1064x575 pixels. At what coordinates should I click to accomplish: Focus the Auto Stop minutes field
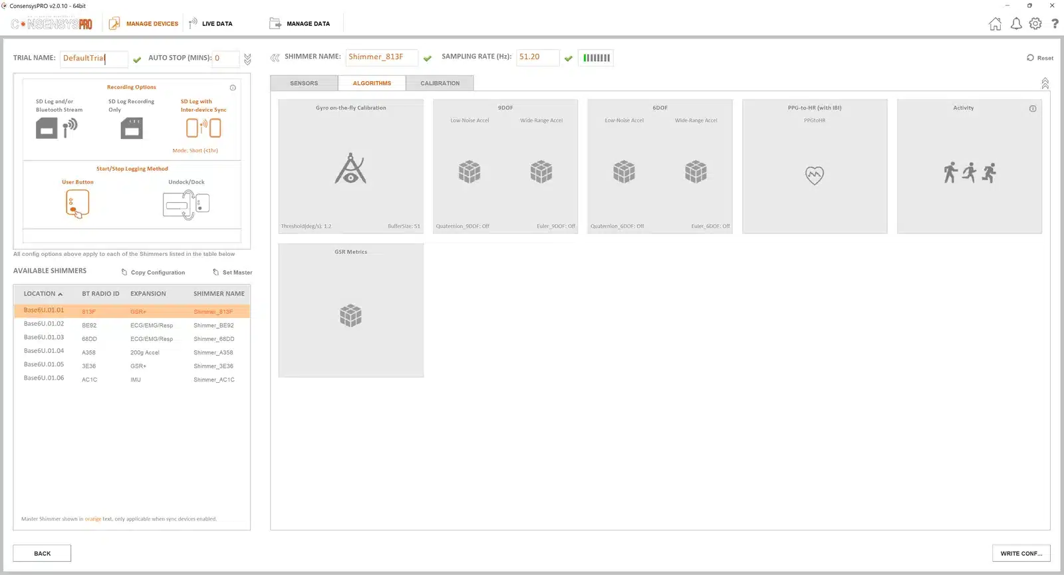coord(225,58)
